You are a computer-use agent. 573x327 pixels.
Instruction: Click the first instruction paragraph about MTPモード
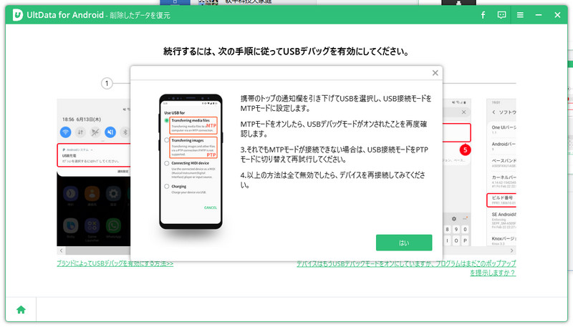[x=336, y=103]
